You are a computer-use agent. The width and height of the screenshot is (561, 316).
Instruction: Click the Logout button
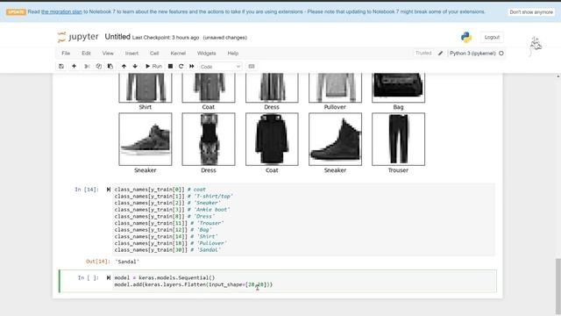click(x=492, y=37)
